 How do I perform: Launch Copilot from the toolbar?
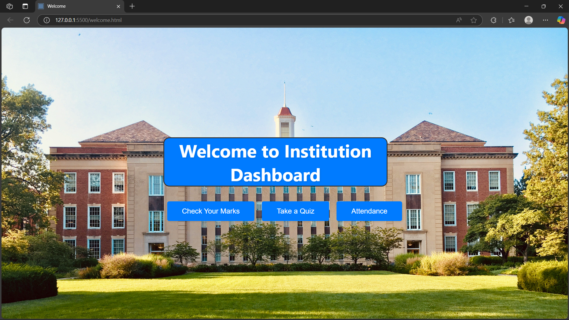(561, 20)
